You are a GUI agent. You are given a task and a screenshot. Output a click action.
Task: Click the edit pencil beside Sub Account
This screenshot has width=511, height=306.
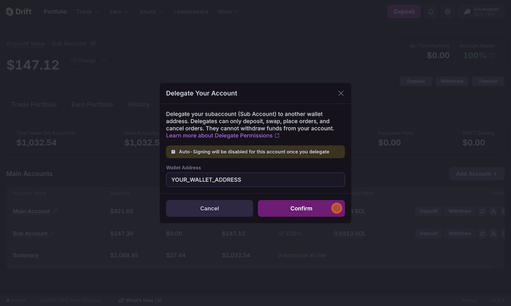pyautogui.click(x=52, y=234)
